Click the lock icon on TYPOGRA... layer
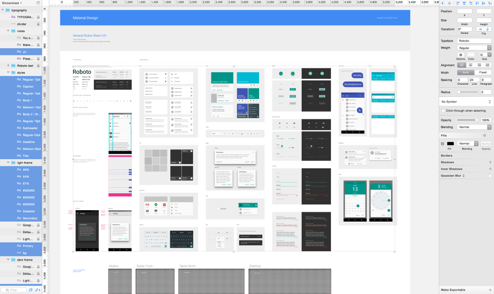The image size is (494, 294). tap(38, 18)
